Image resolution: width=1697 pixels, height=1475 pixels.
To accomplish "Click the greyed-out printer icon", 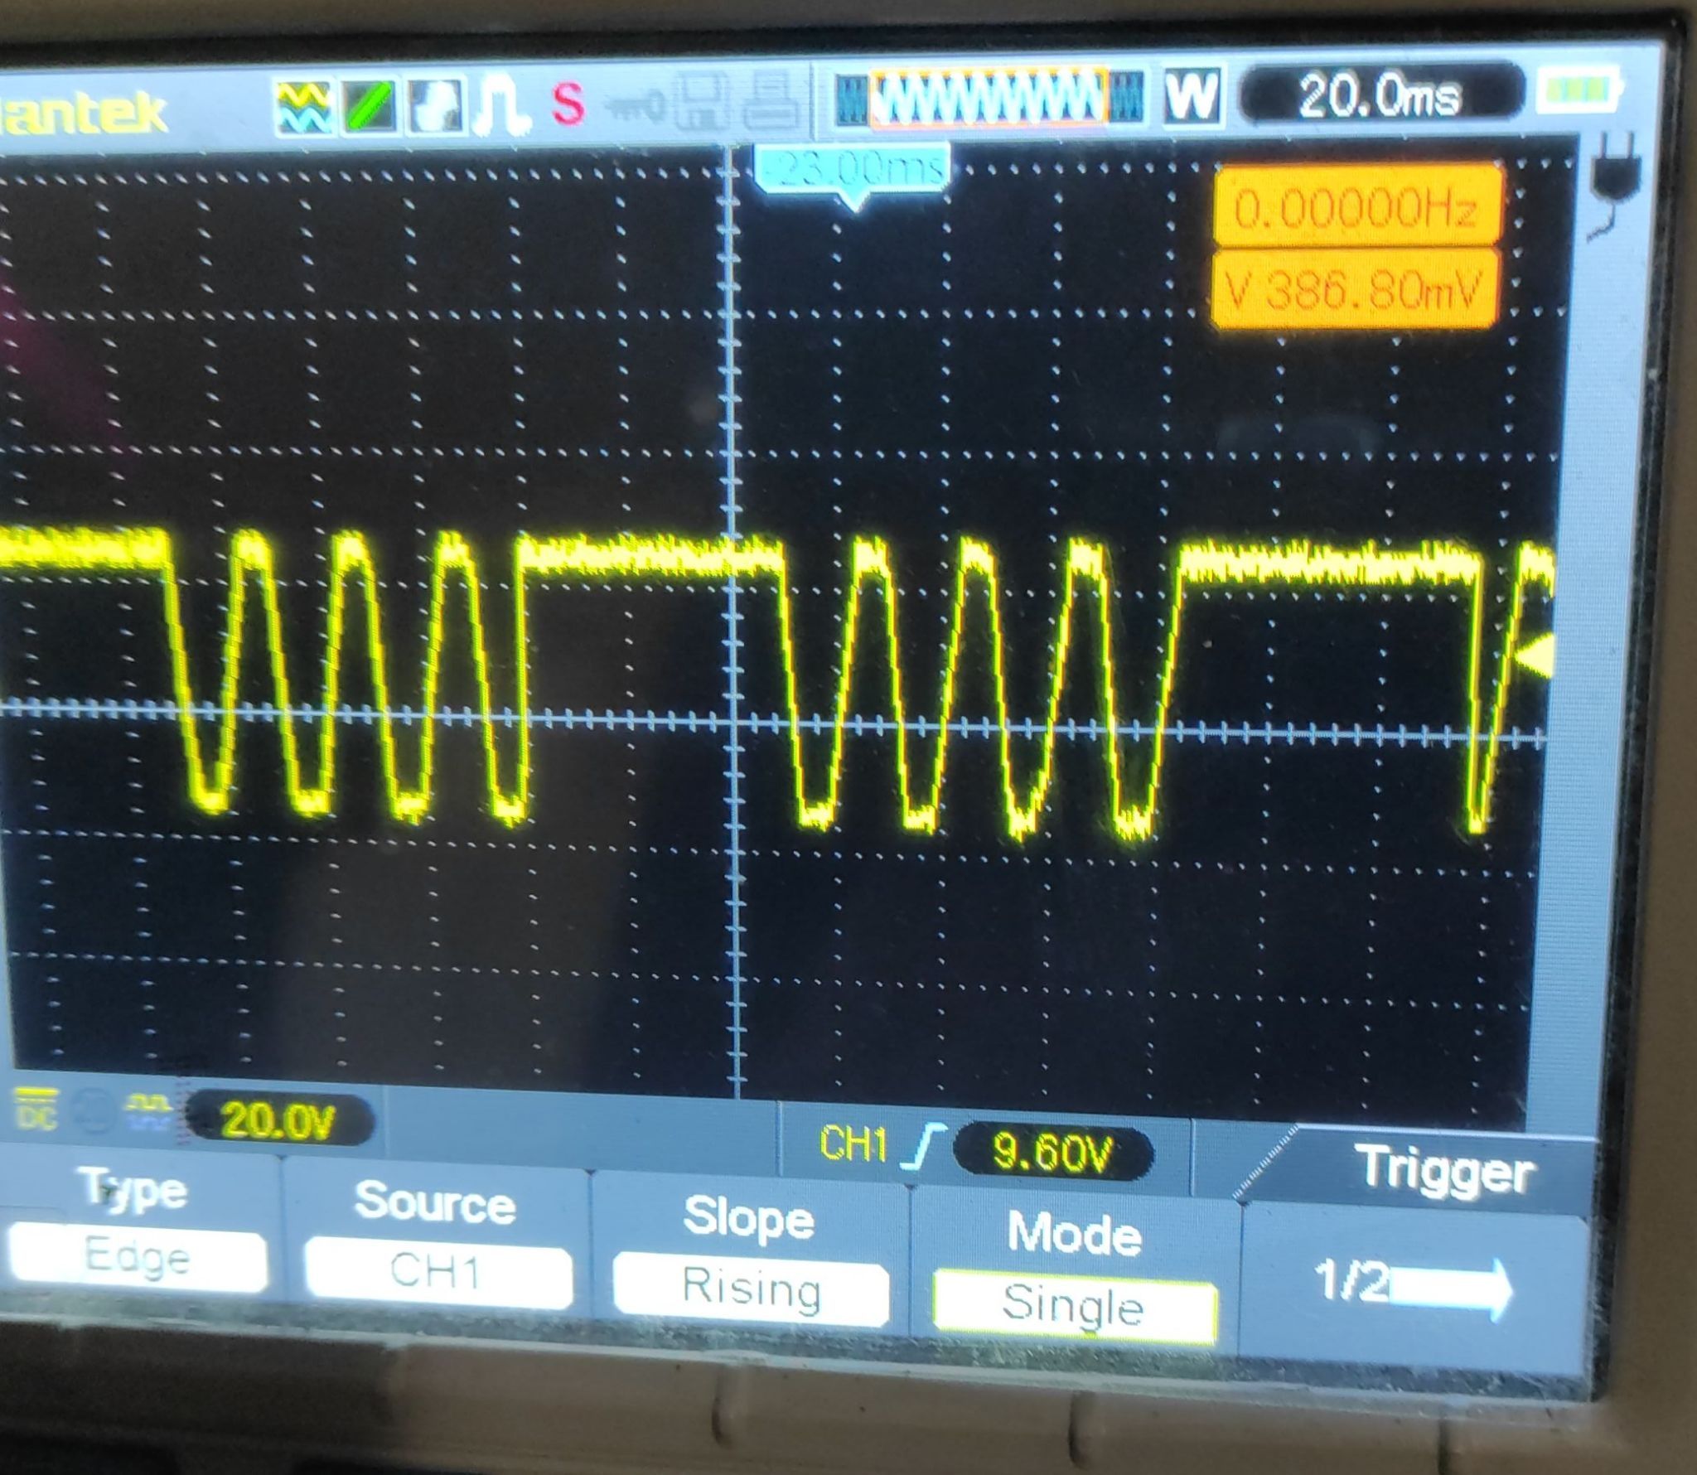I will pyautogui.click(x=770, y=101).
